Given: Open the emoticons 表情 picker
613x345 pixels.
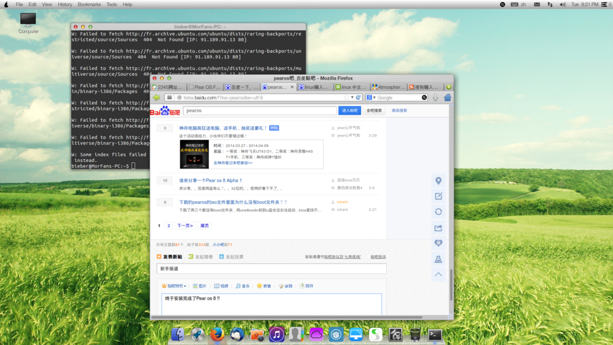Looking at the screenshot, I should (264, 286).
